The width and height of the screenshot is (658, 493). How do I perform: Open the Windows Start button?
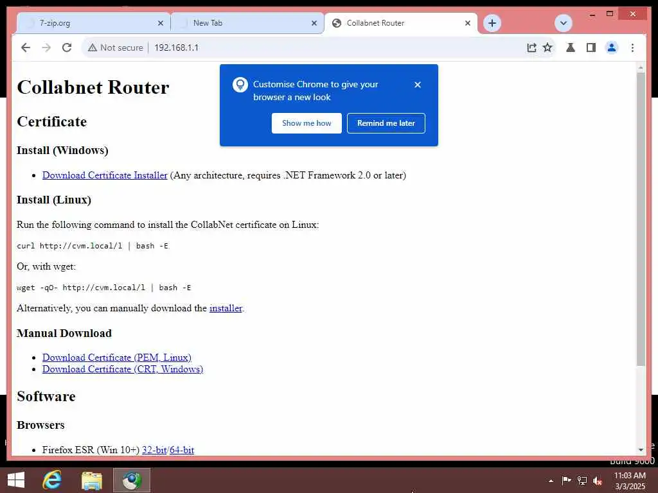tap(16, 480)
